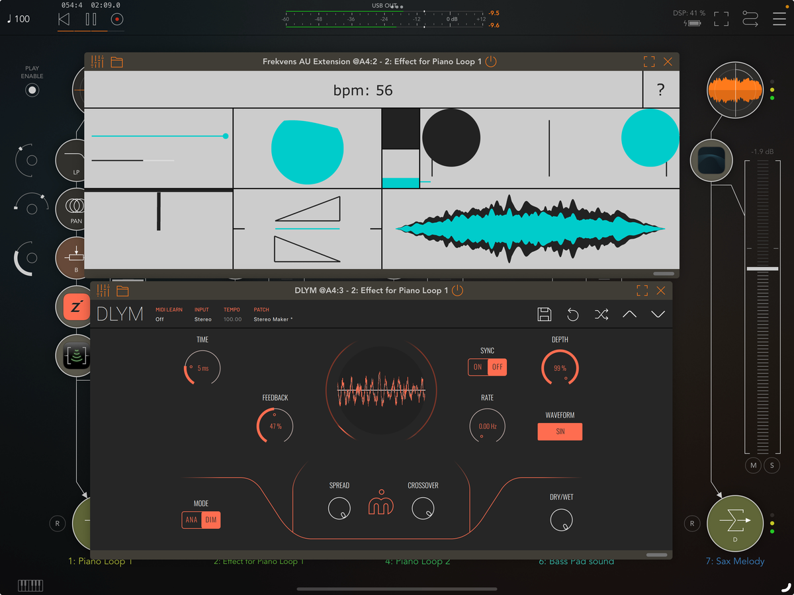This screenshot has height=595, width=794.
Task: Click the cyan circle at Frekvens right edge
Action: coord(650,138)
